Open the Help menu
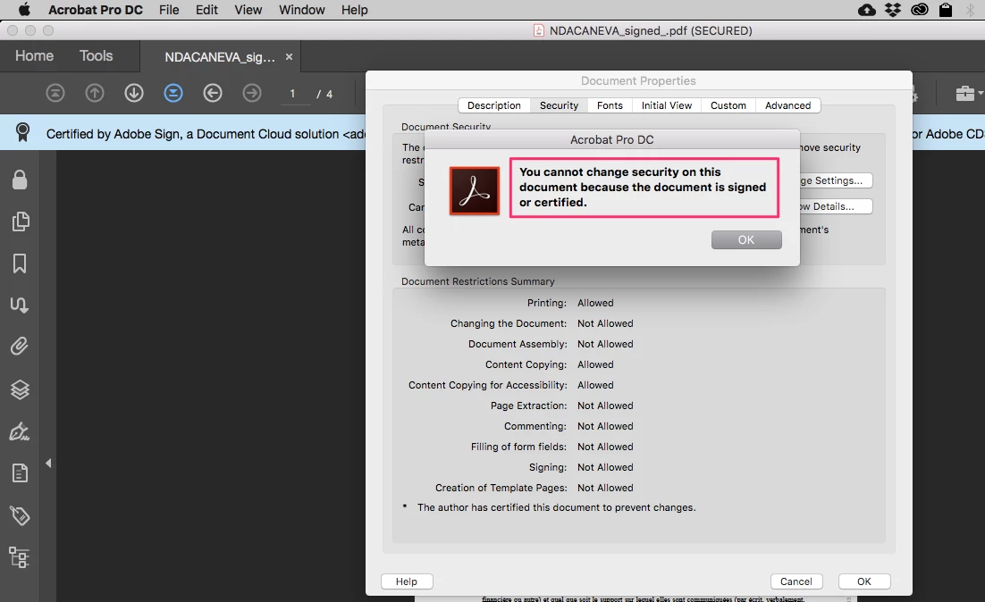985x602 pixels. (354, 10)
